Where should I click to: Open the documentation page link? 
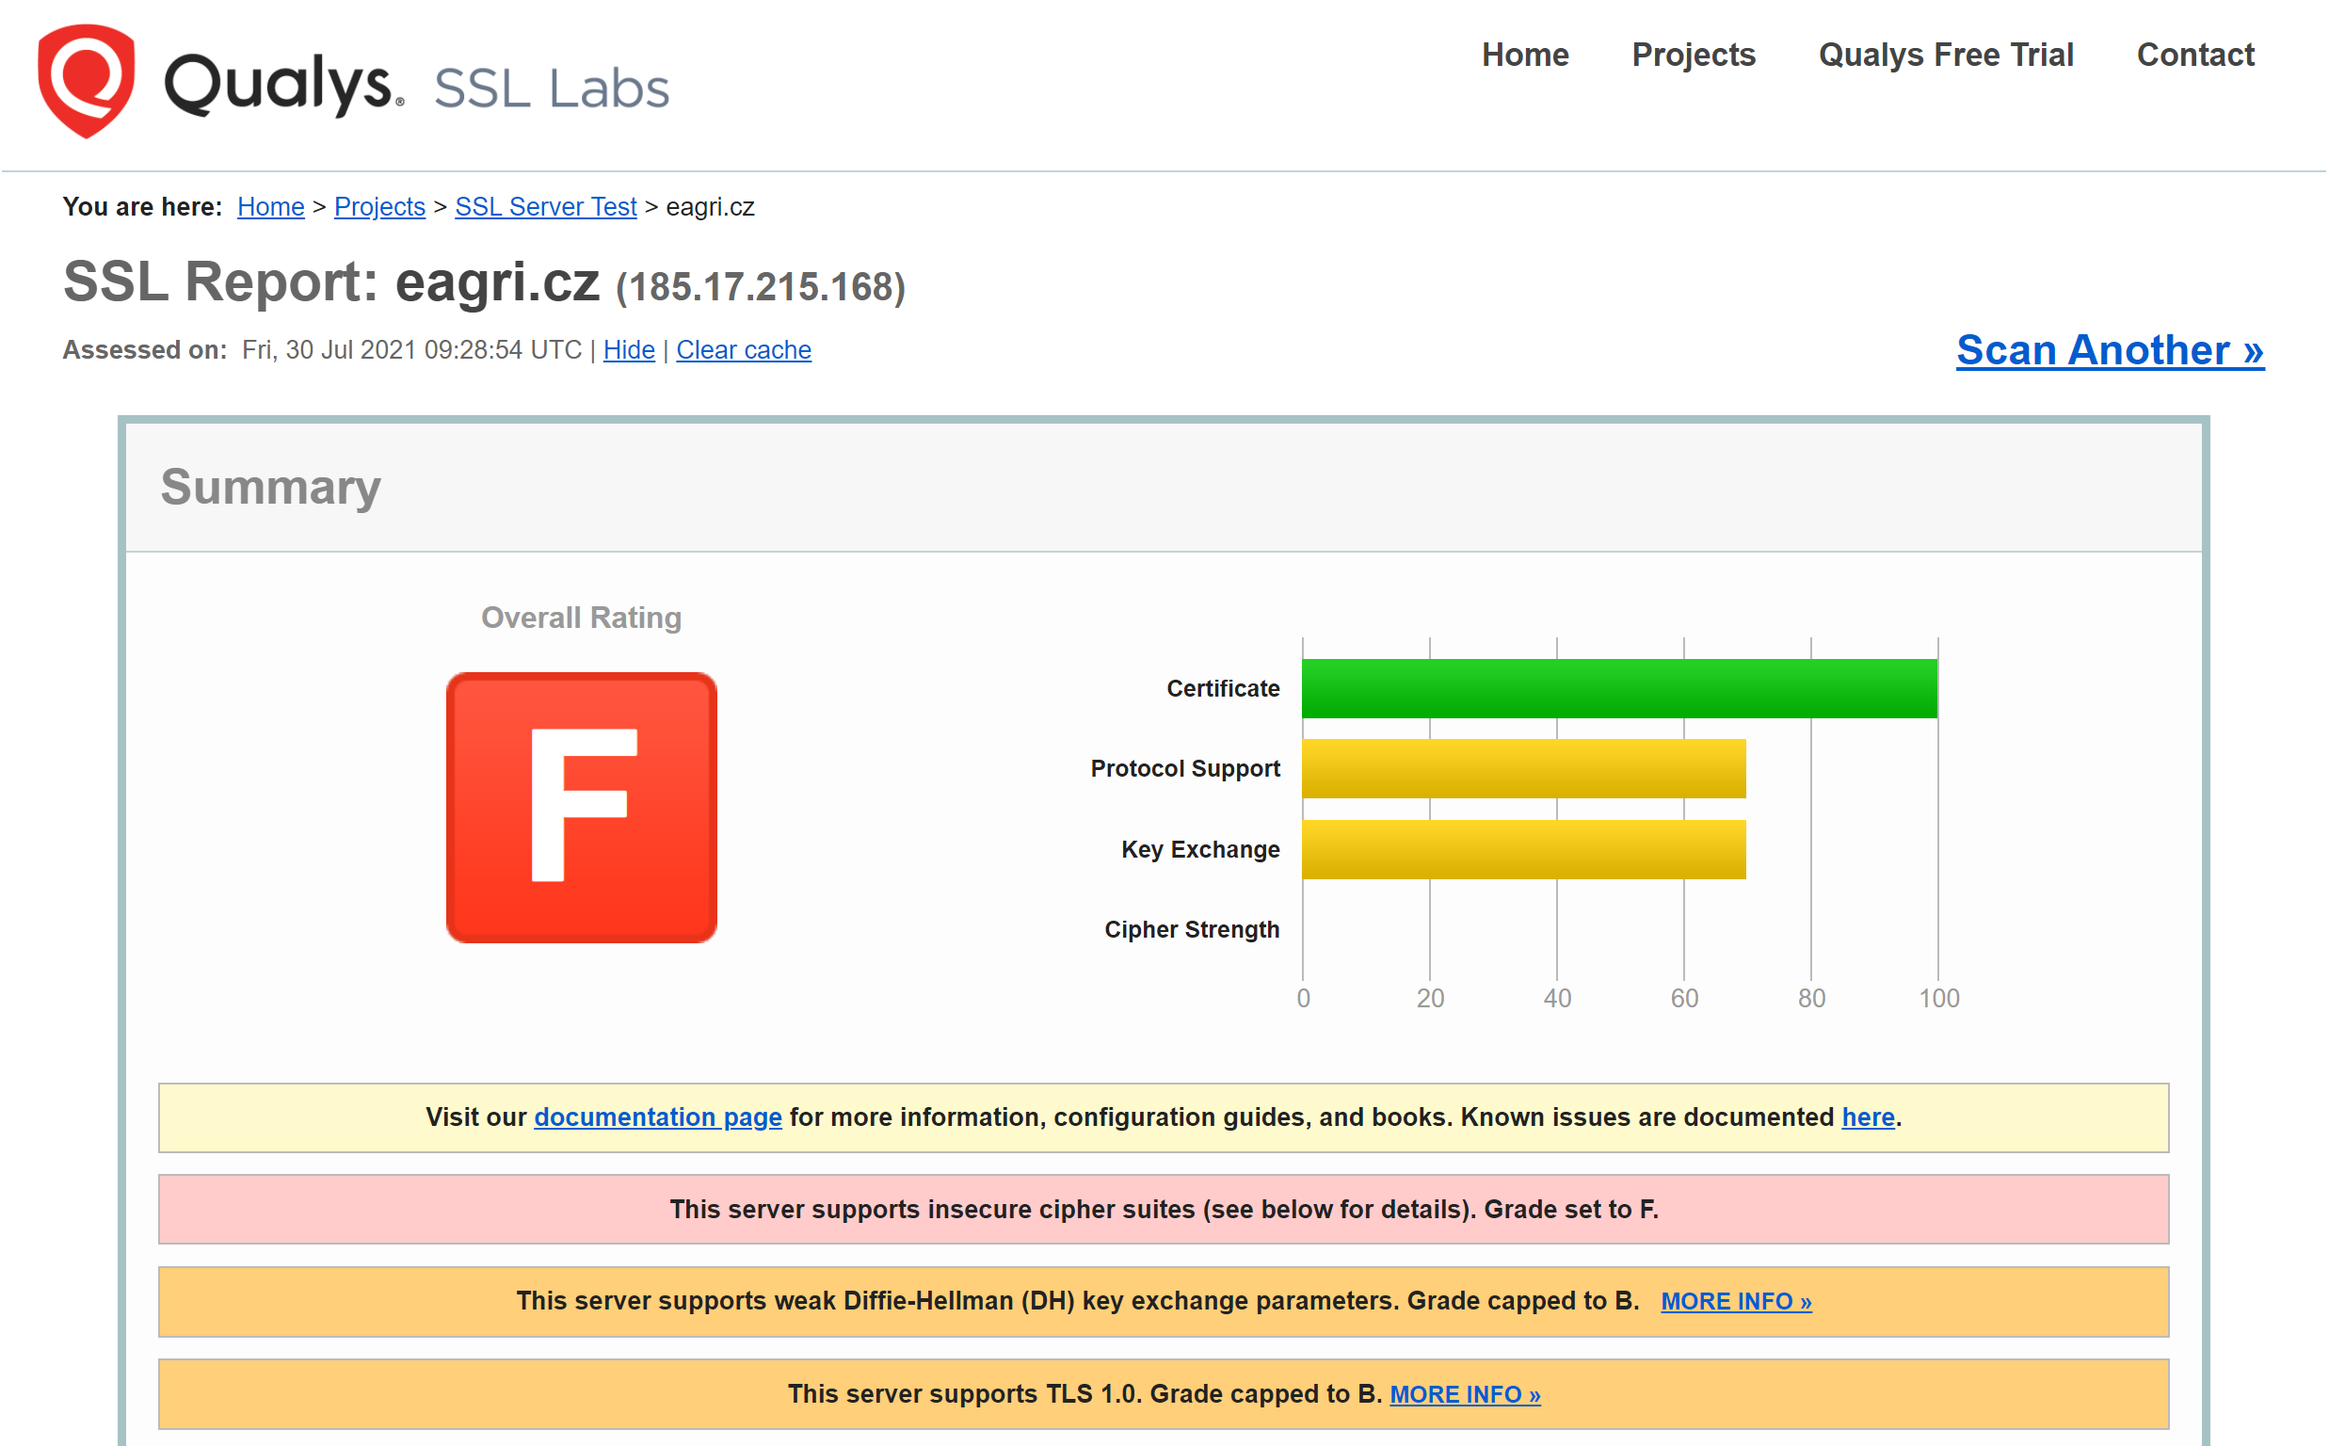pos(657,1117)
